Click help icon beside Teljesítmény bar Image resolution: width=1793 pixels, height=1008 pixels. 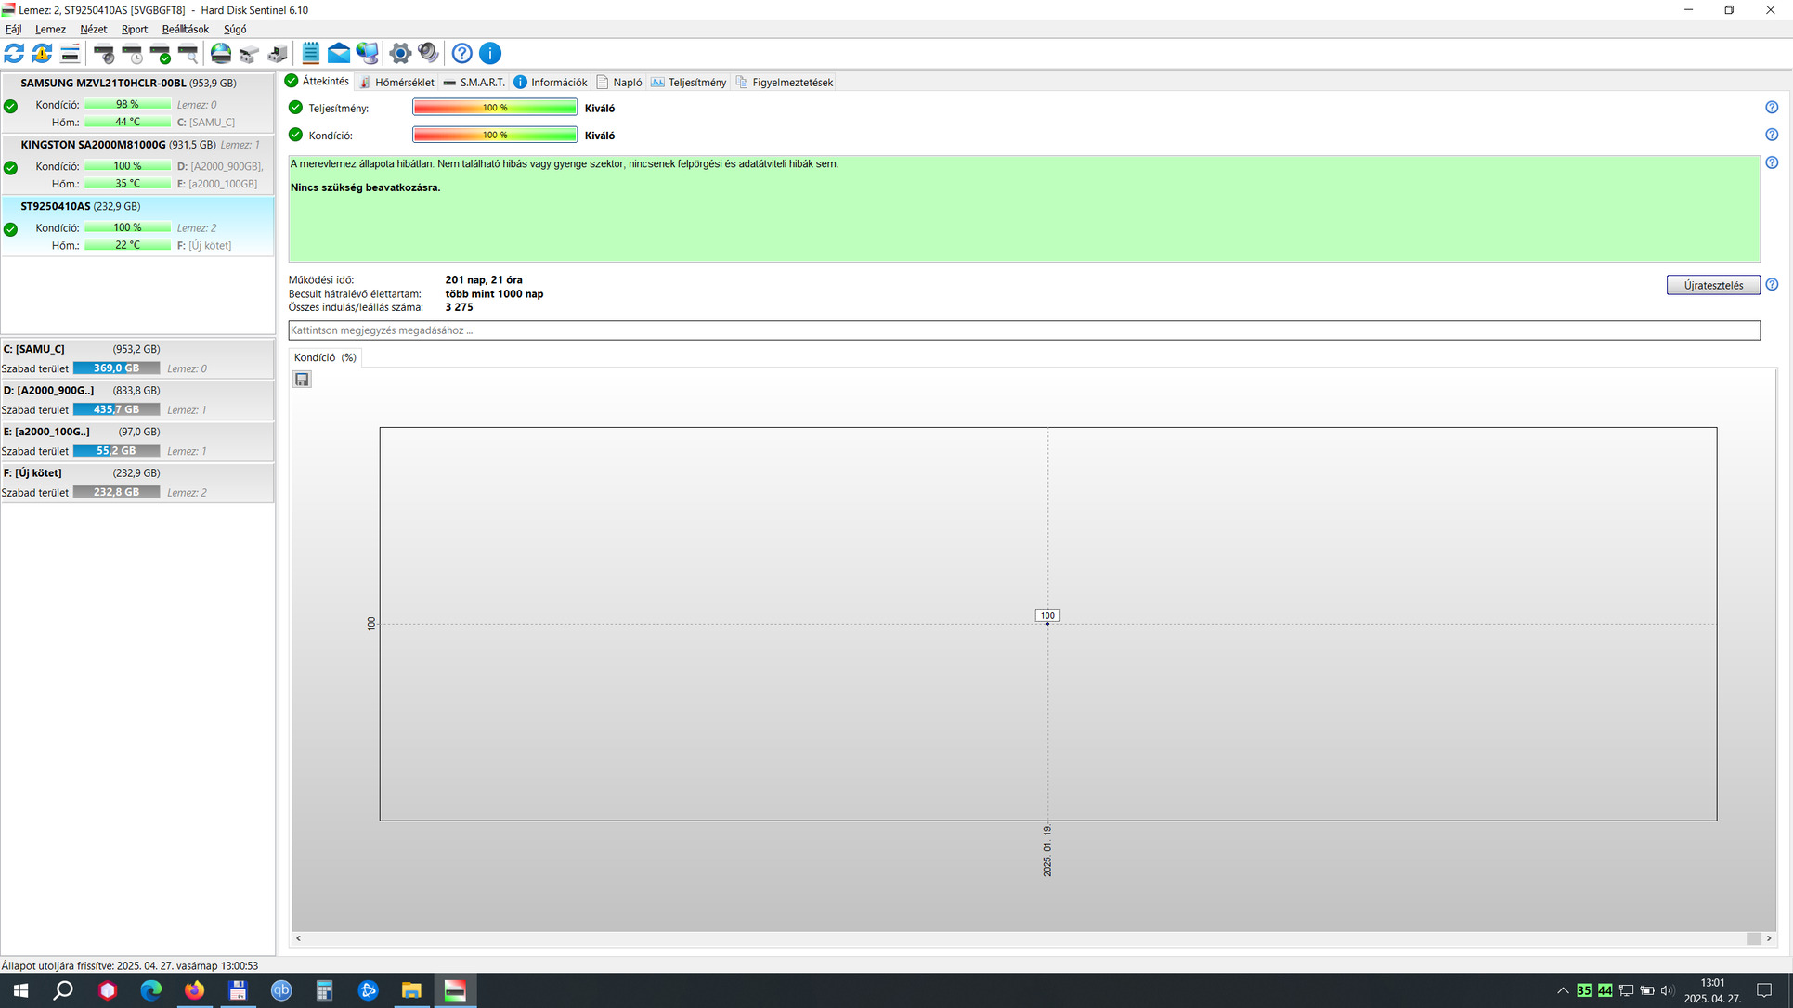(x=1772, y=108)
